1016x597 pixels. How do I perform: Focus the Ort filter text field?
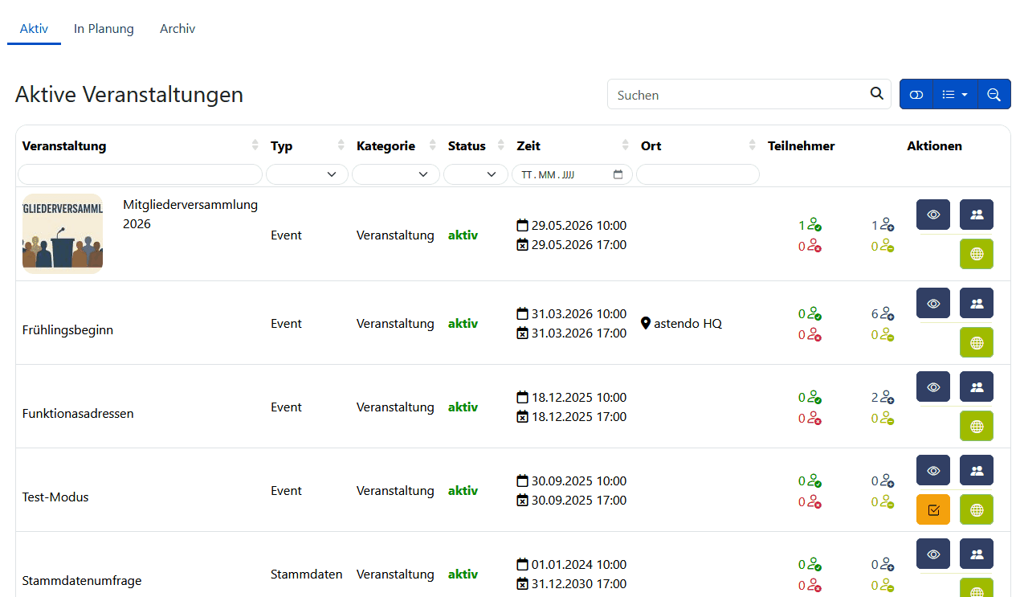tap(697, 174)
